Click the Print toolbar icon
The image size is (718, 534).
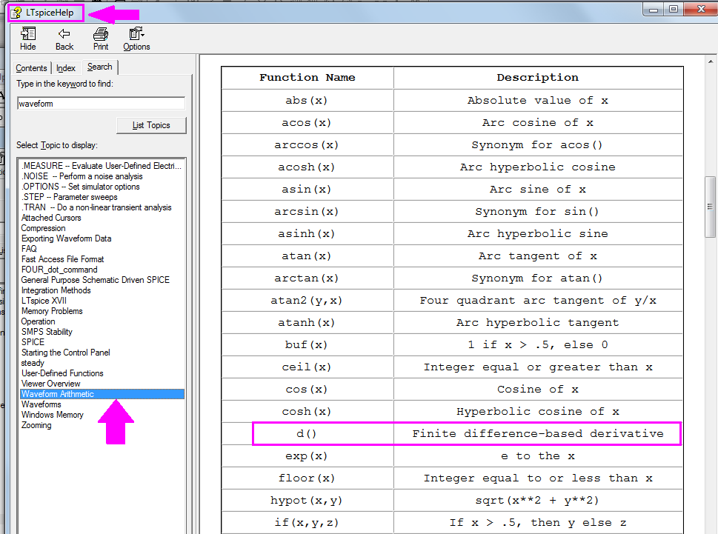tap(101, 39)
